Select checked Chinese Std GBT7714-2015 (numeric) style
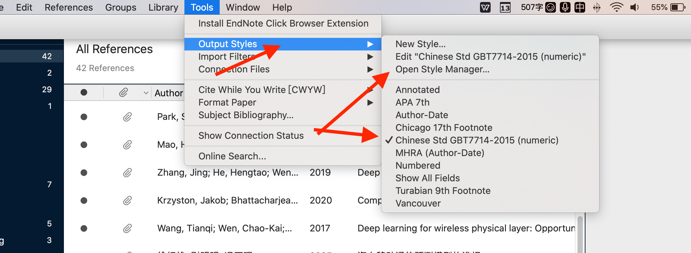 click(490, 140)
